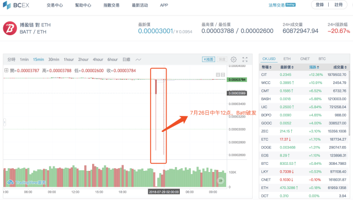
Task: Click the -20.67% 24H change value
Action: [339, 31]
